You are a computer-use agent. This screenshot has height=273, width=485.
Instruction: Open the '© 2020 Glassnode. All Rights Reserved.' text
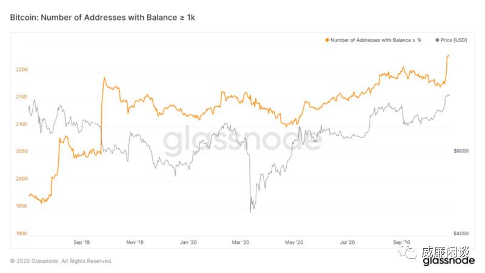[61, 261]
